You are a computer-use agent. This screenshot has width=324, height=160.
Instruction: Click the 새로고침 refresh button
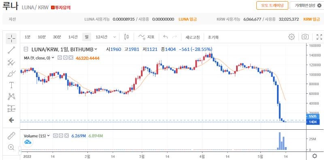tap(192, 37)
